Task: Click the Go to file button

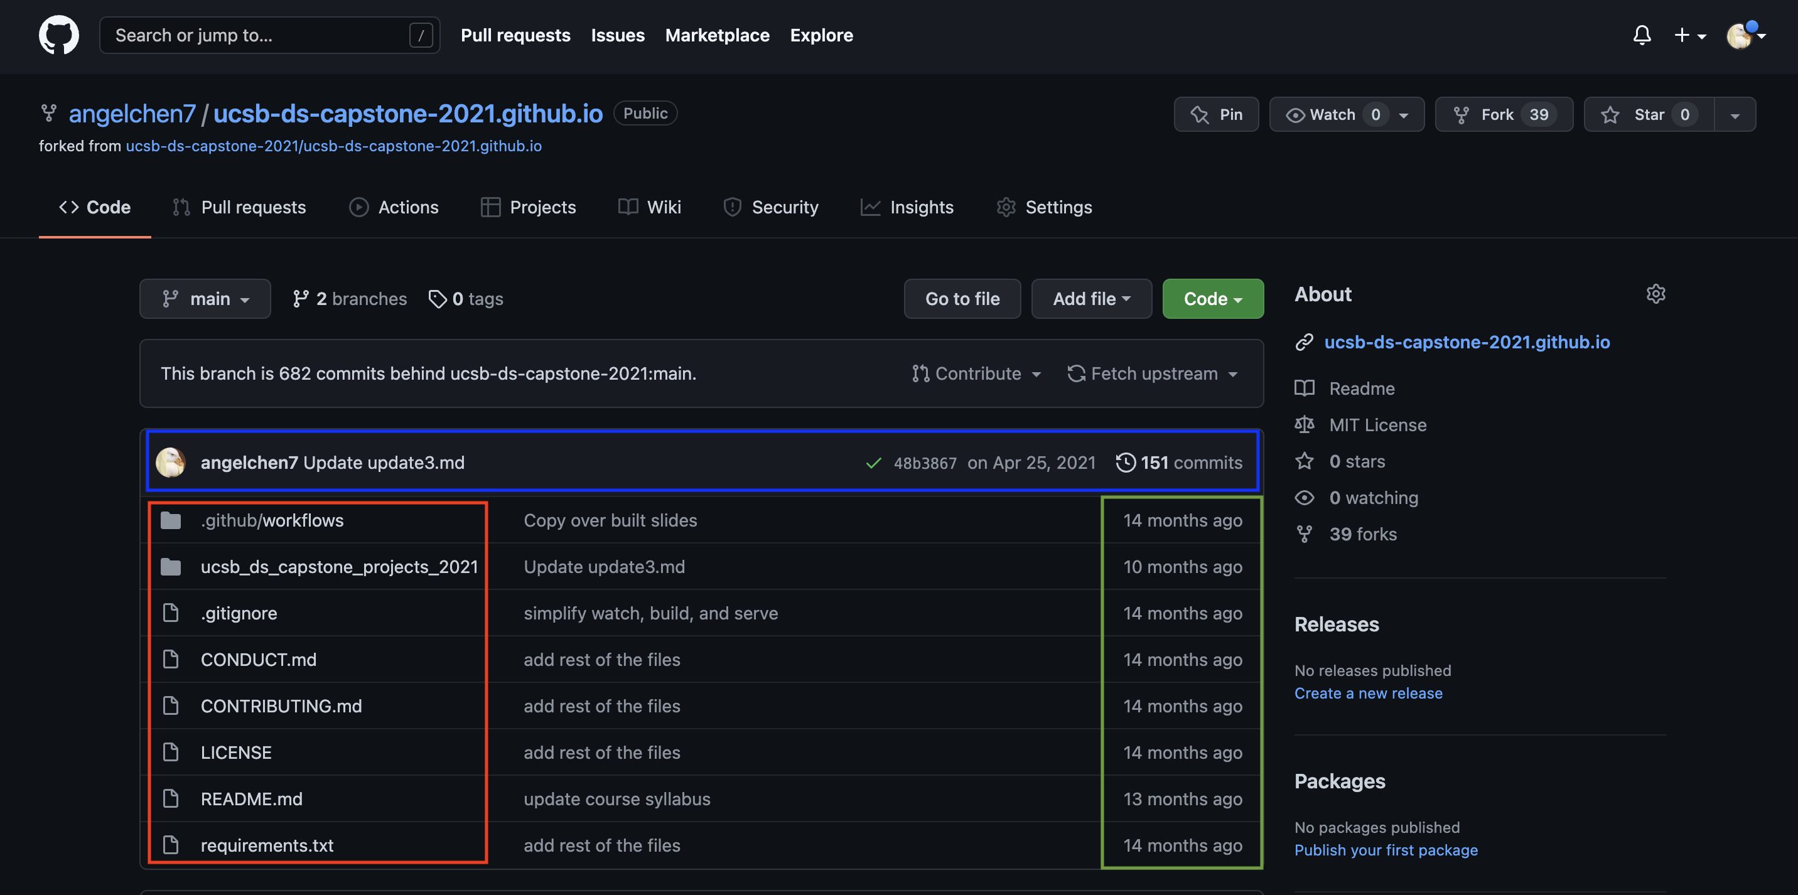Action: coord(962,299)
